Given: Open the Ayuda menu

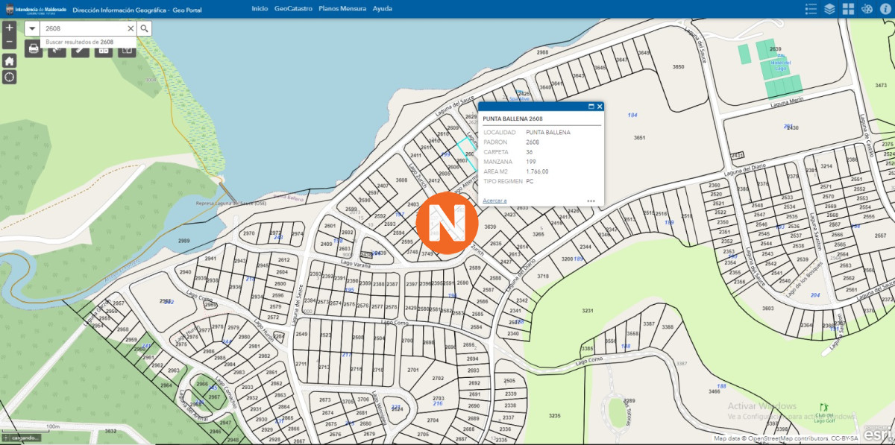Looking at the screenshot, I should (383, 8).
